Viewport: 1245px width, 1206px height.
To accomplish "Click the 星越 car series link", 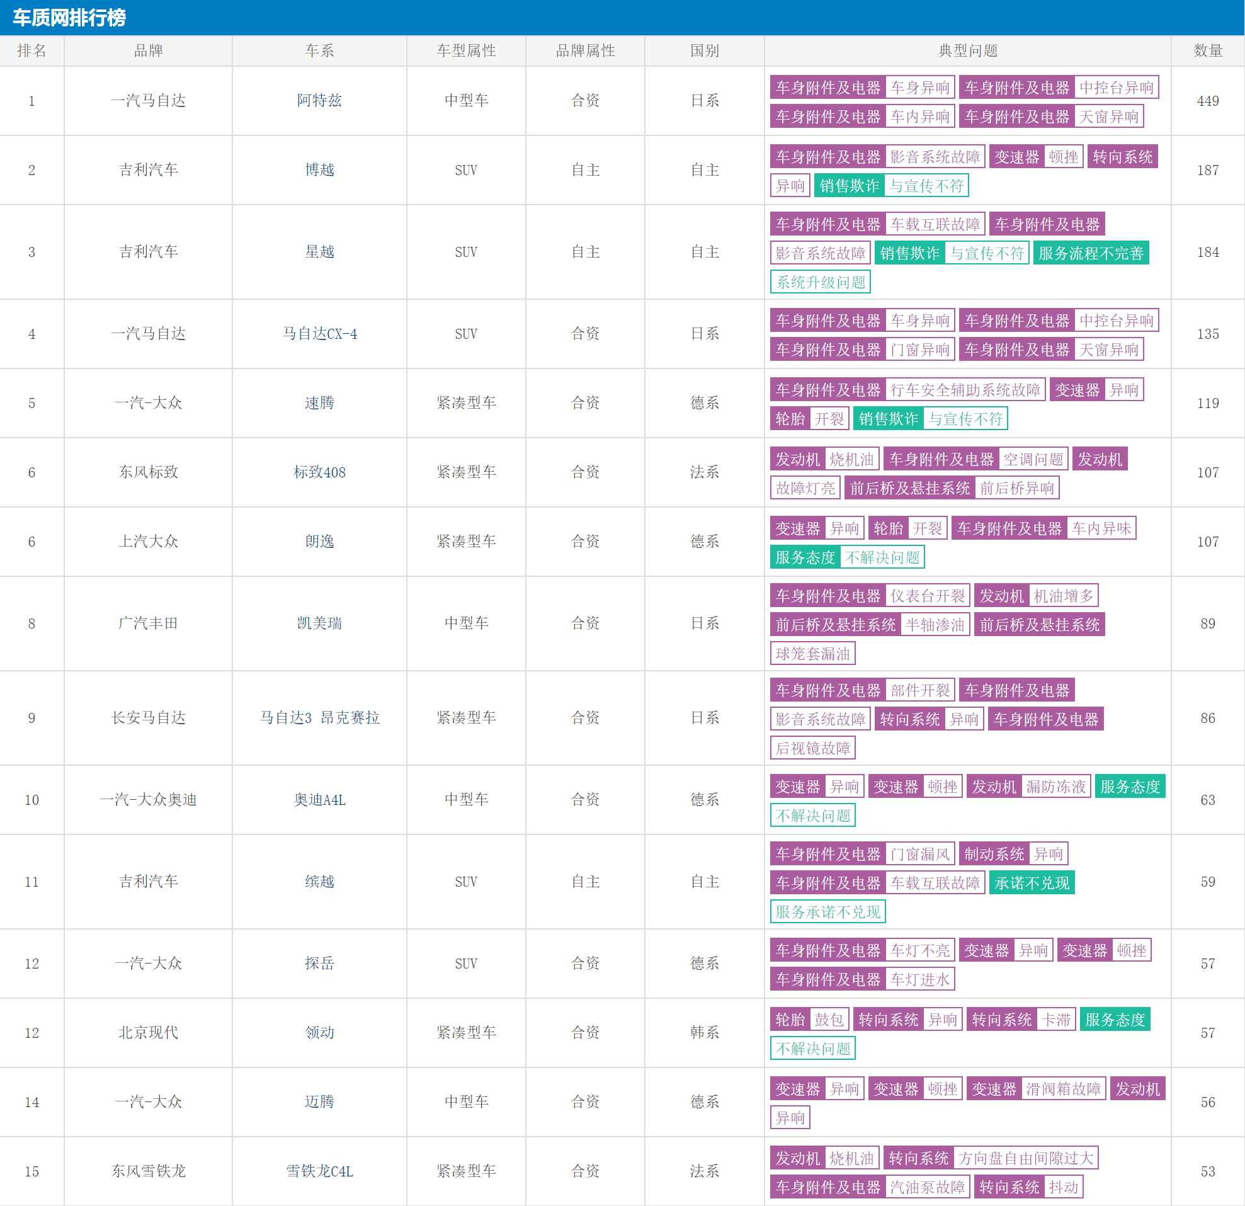I will (x=319, y=251).
